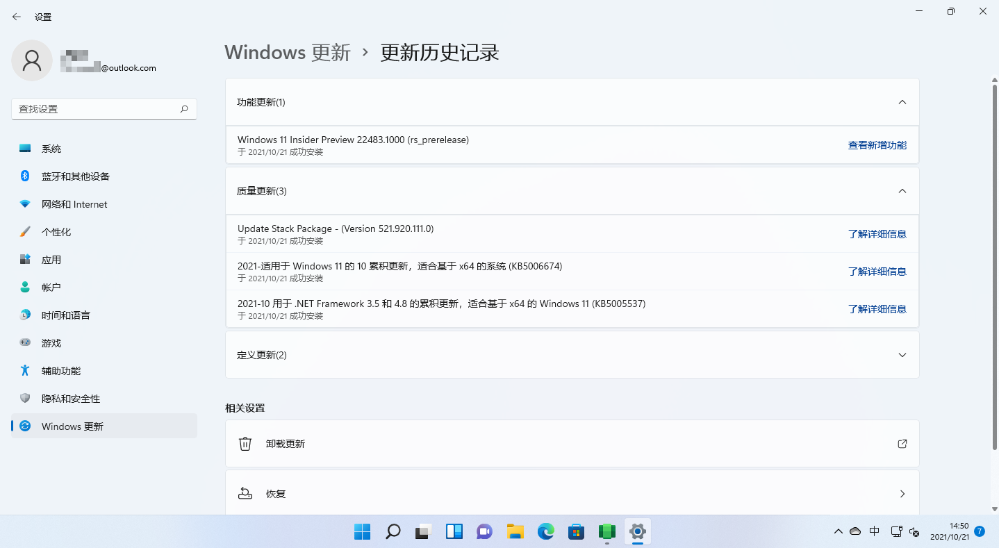Open the 恢复 row chevron

902,494
